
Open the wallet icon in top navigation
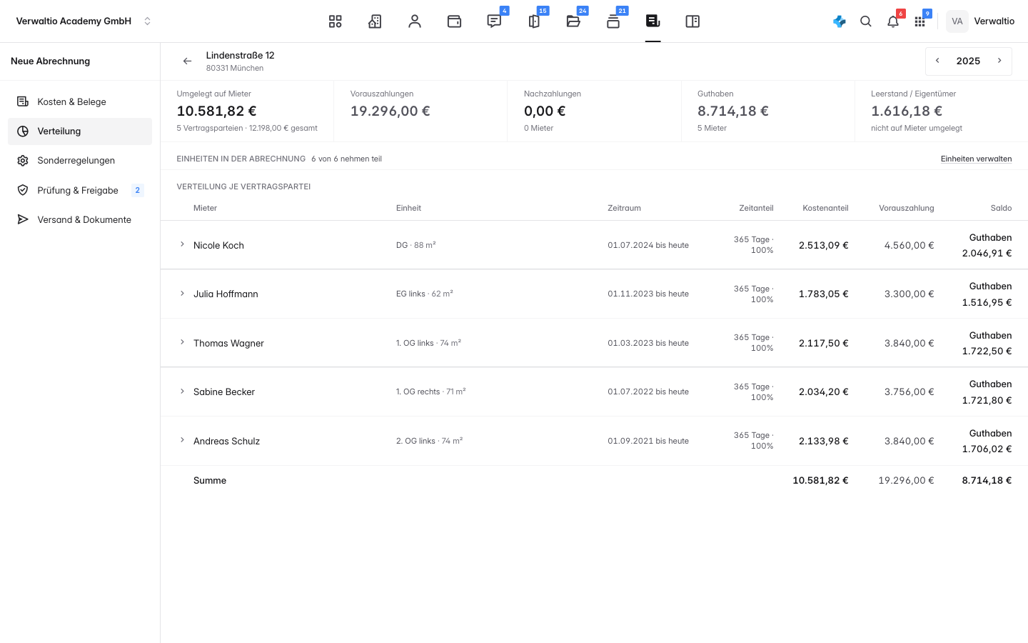(454, 21)
